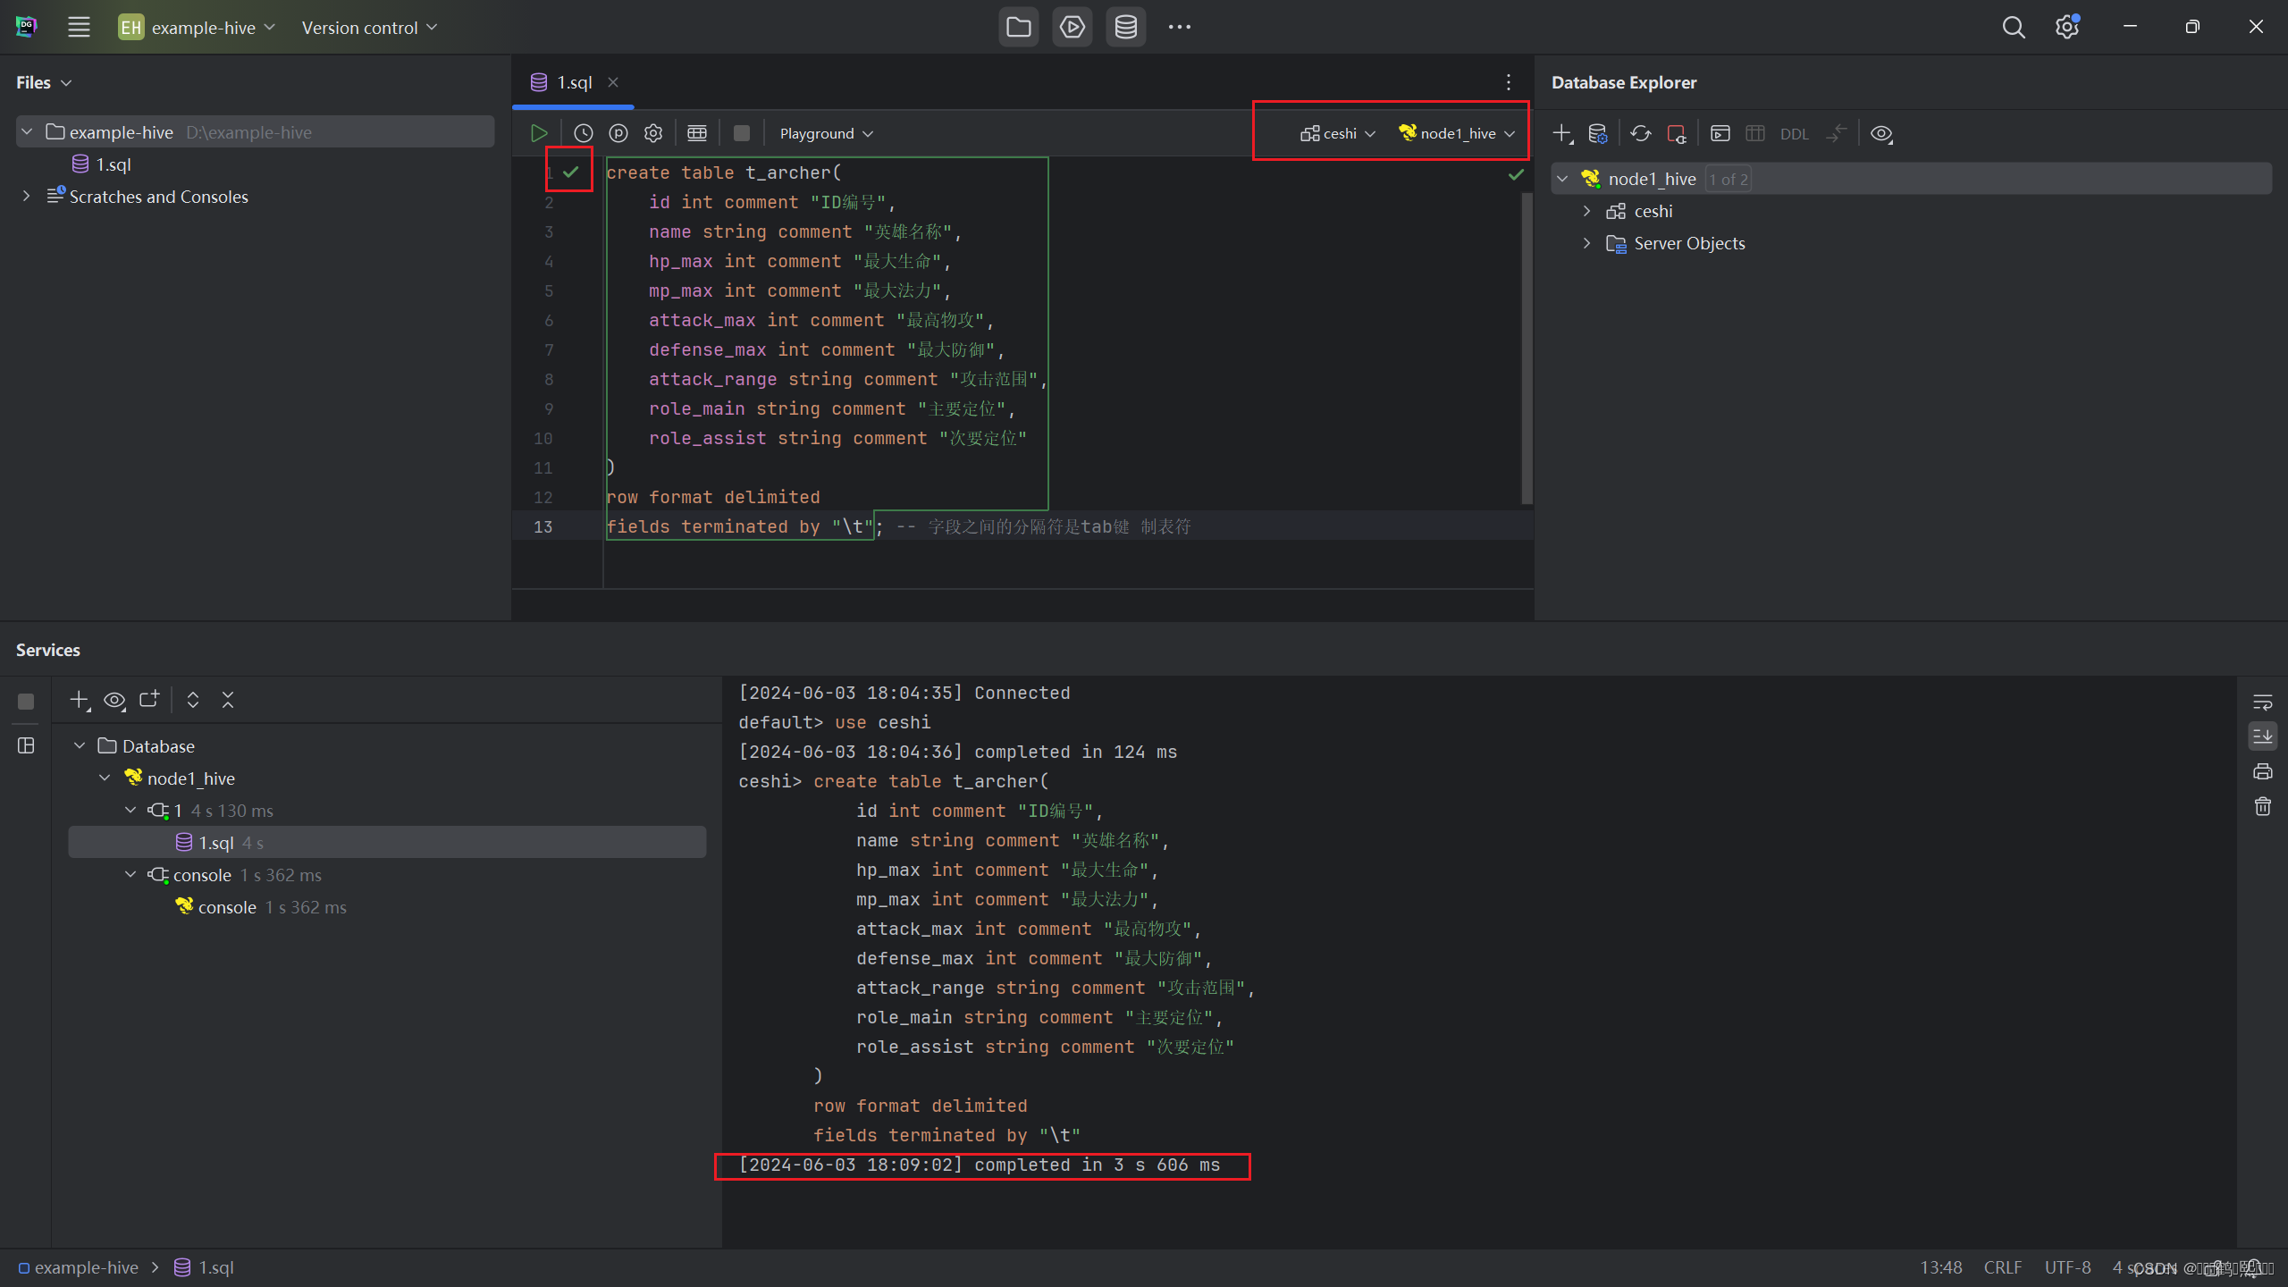The width and height of the screenshot is (2288, 1287).
Task: Toggle in-editor results table icon
Action: 697,133
